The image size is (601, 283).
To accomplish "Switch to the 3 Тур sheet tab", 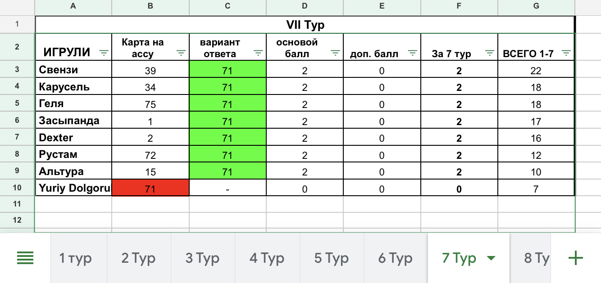I will pyautogui.click(x=202, y=258).
